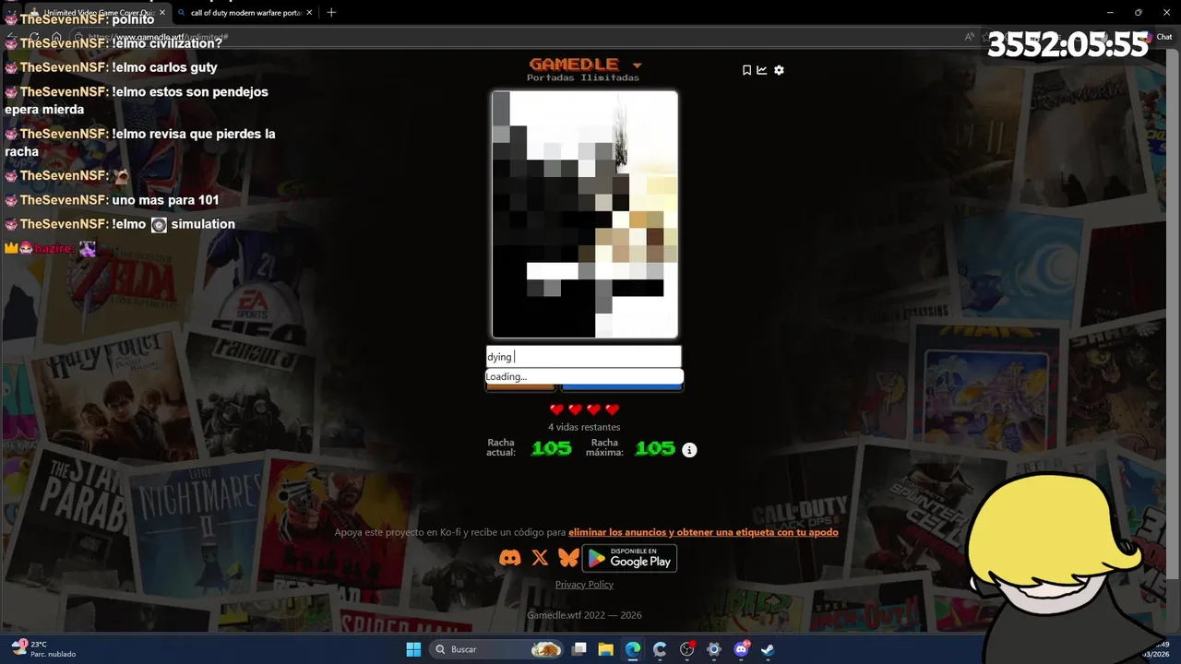
Task: Click the Racha actual value 105
Action: pyautogui.click(x=551, y=448)
